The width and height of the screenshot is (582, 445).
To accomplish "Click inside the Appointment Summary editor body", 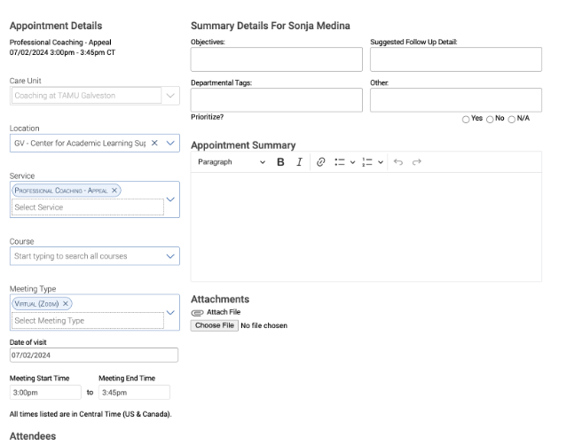I will [366, 227].
